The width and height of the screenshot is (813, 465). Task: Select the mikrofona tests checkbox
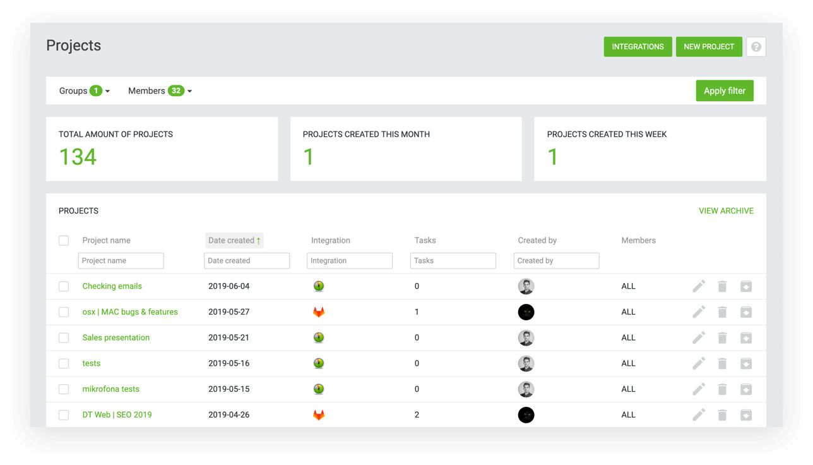(x=64, y=389)
